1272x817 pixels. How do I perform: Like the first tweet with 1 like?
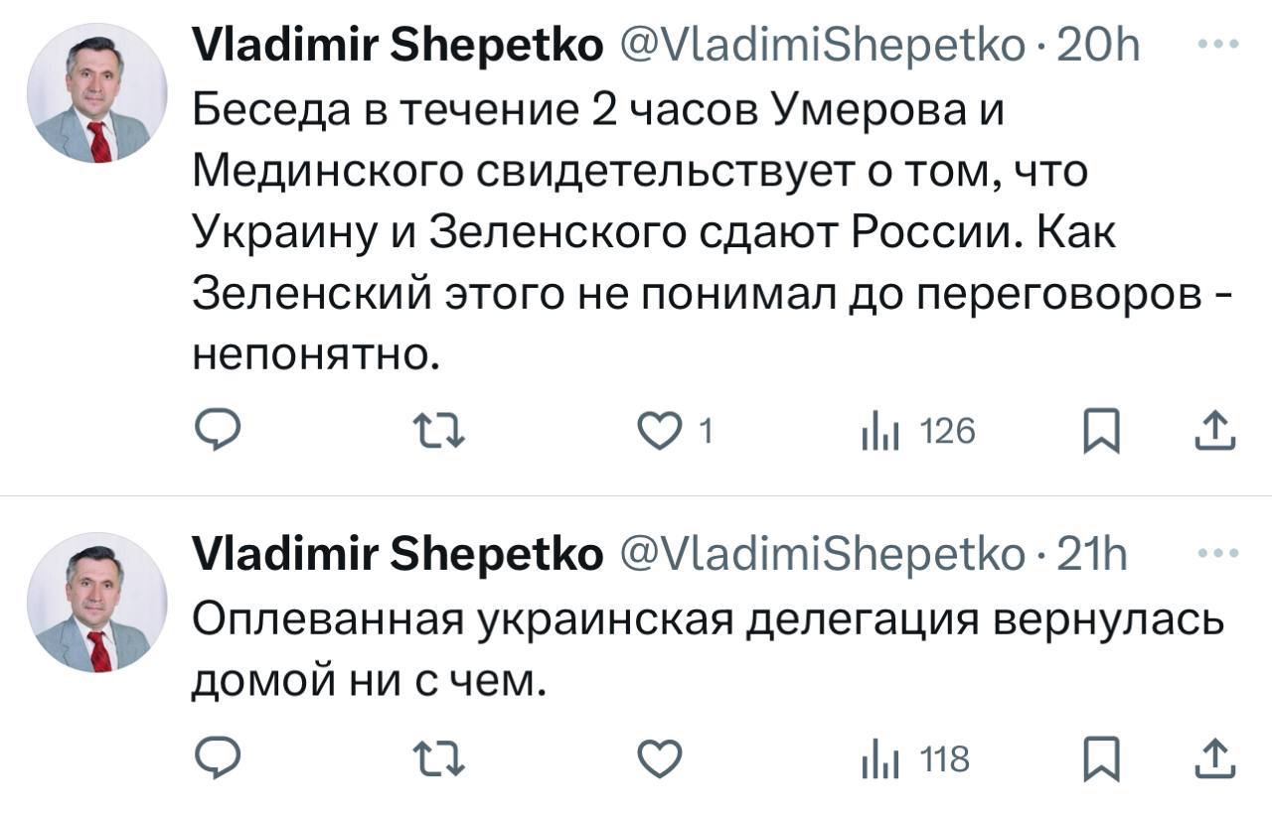point(659,430)
